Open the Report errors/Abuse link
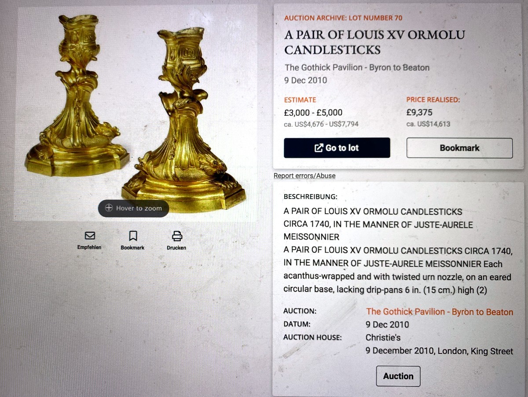Image resolution: width=528 pixels, height=397 pixels. (x=304, y=176)
